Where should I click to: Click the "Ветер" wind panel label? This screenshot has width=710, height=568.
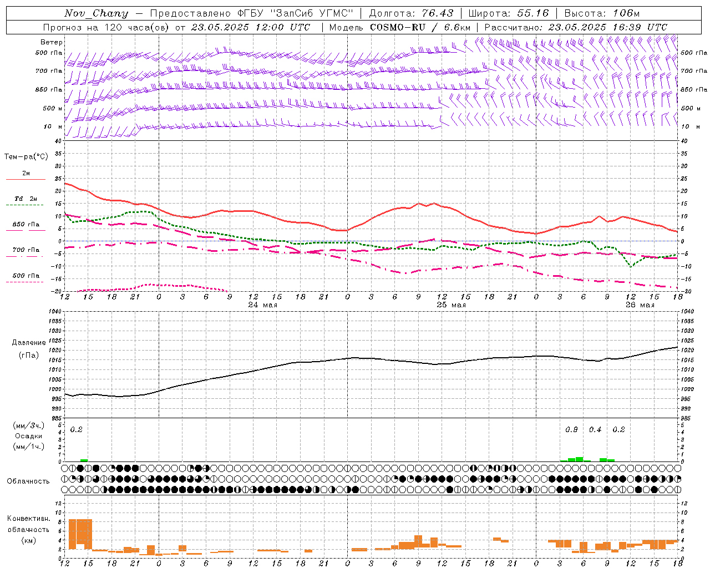52,42
